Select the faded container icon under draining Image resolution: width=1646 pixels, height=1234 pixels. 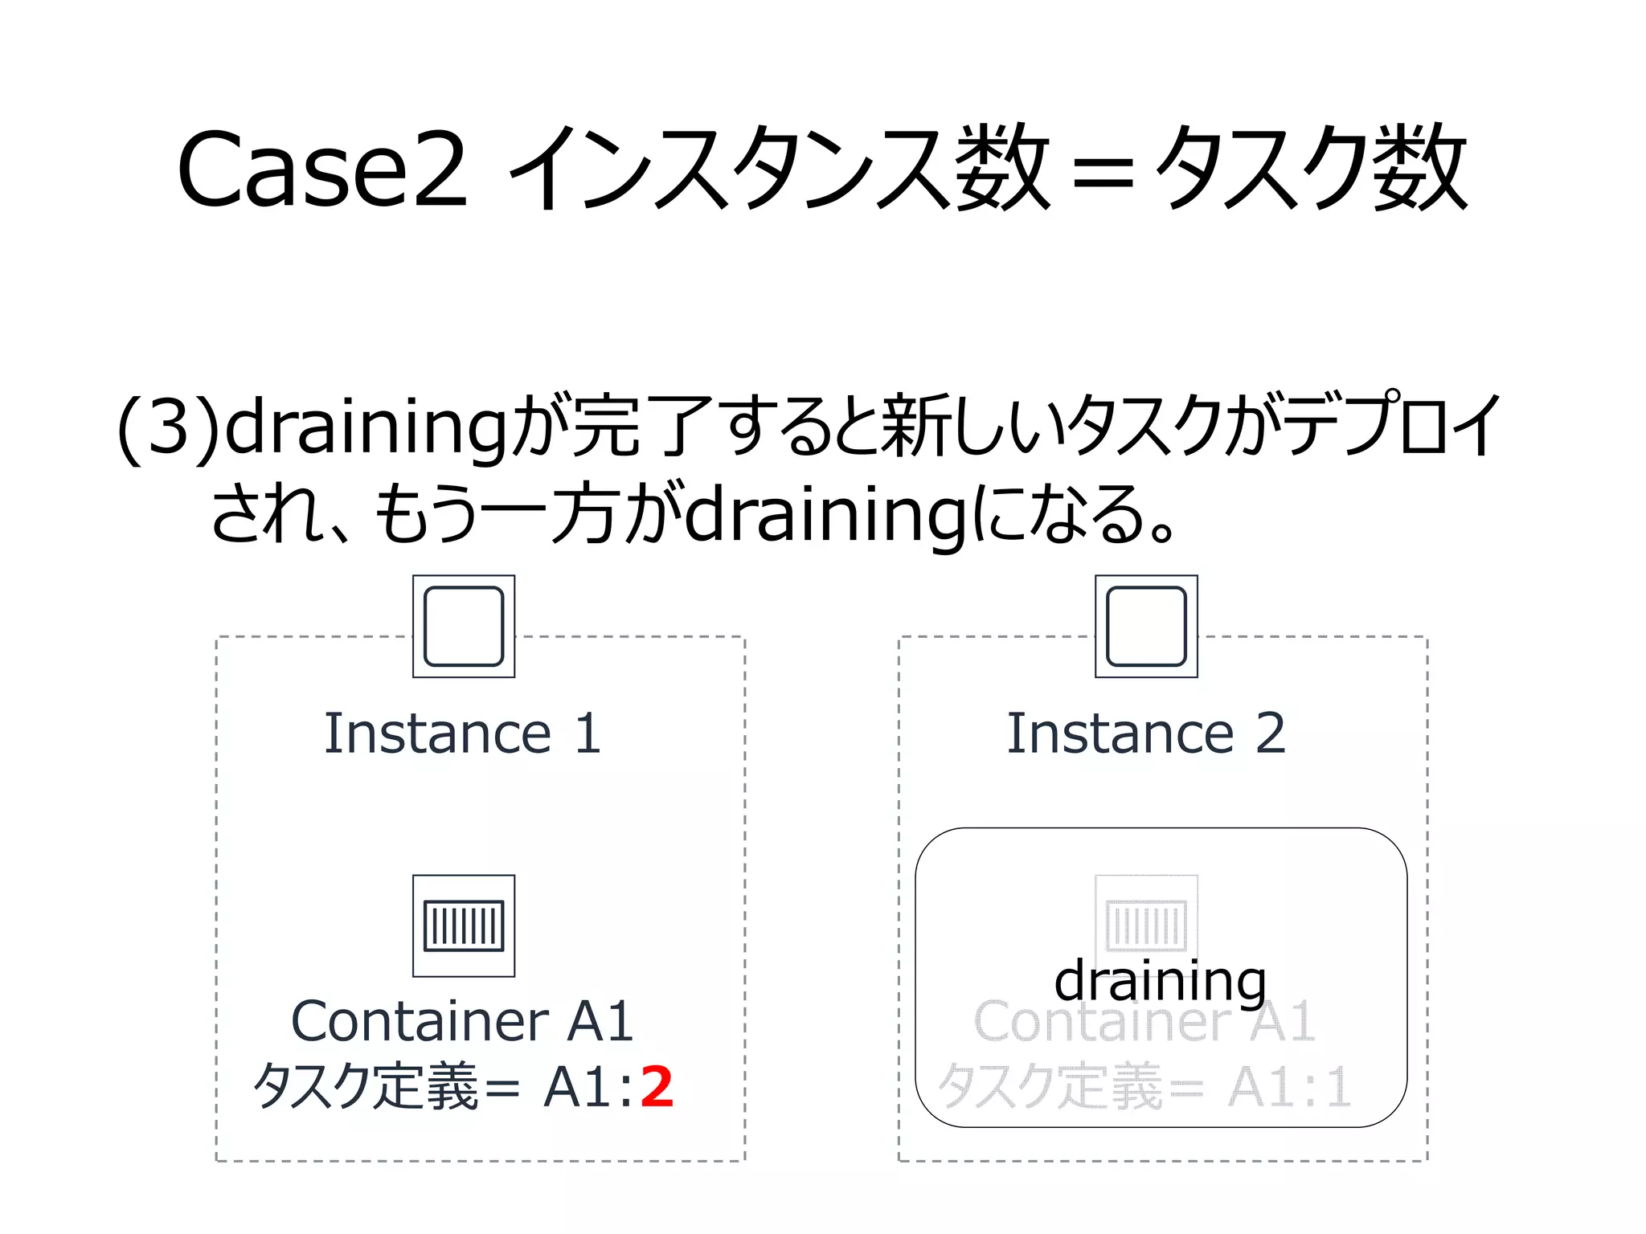point(1146,916)
